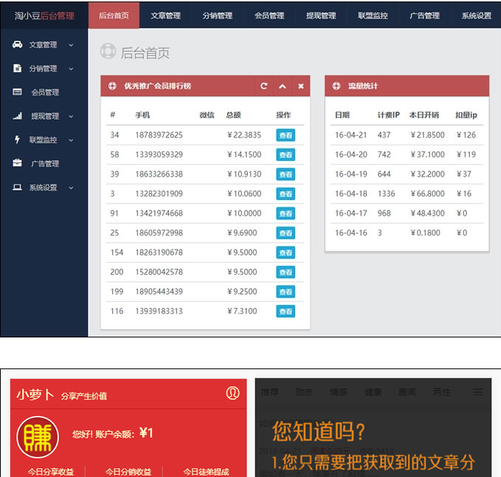Click 查看 button for phone 18783972625

coord(285,135)
